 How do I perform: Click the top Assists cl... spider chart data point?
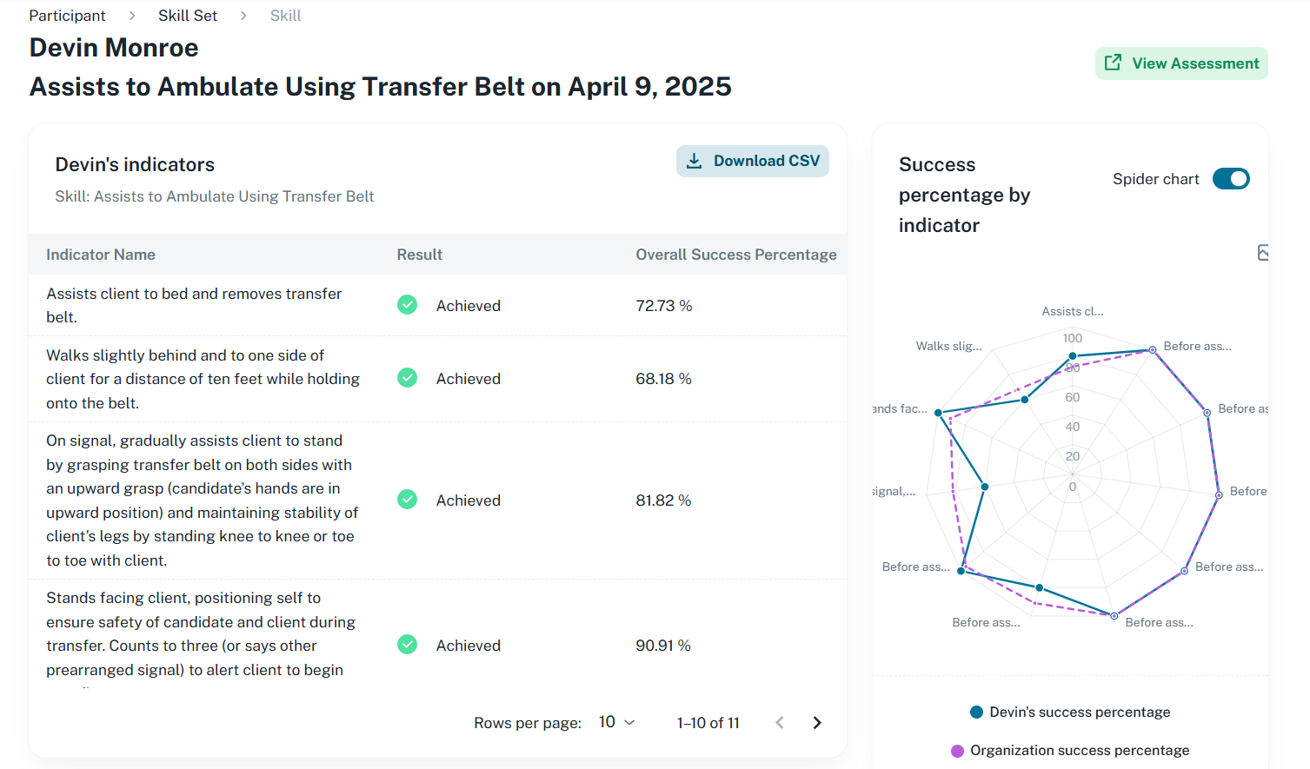tap(1073, 356)
